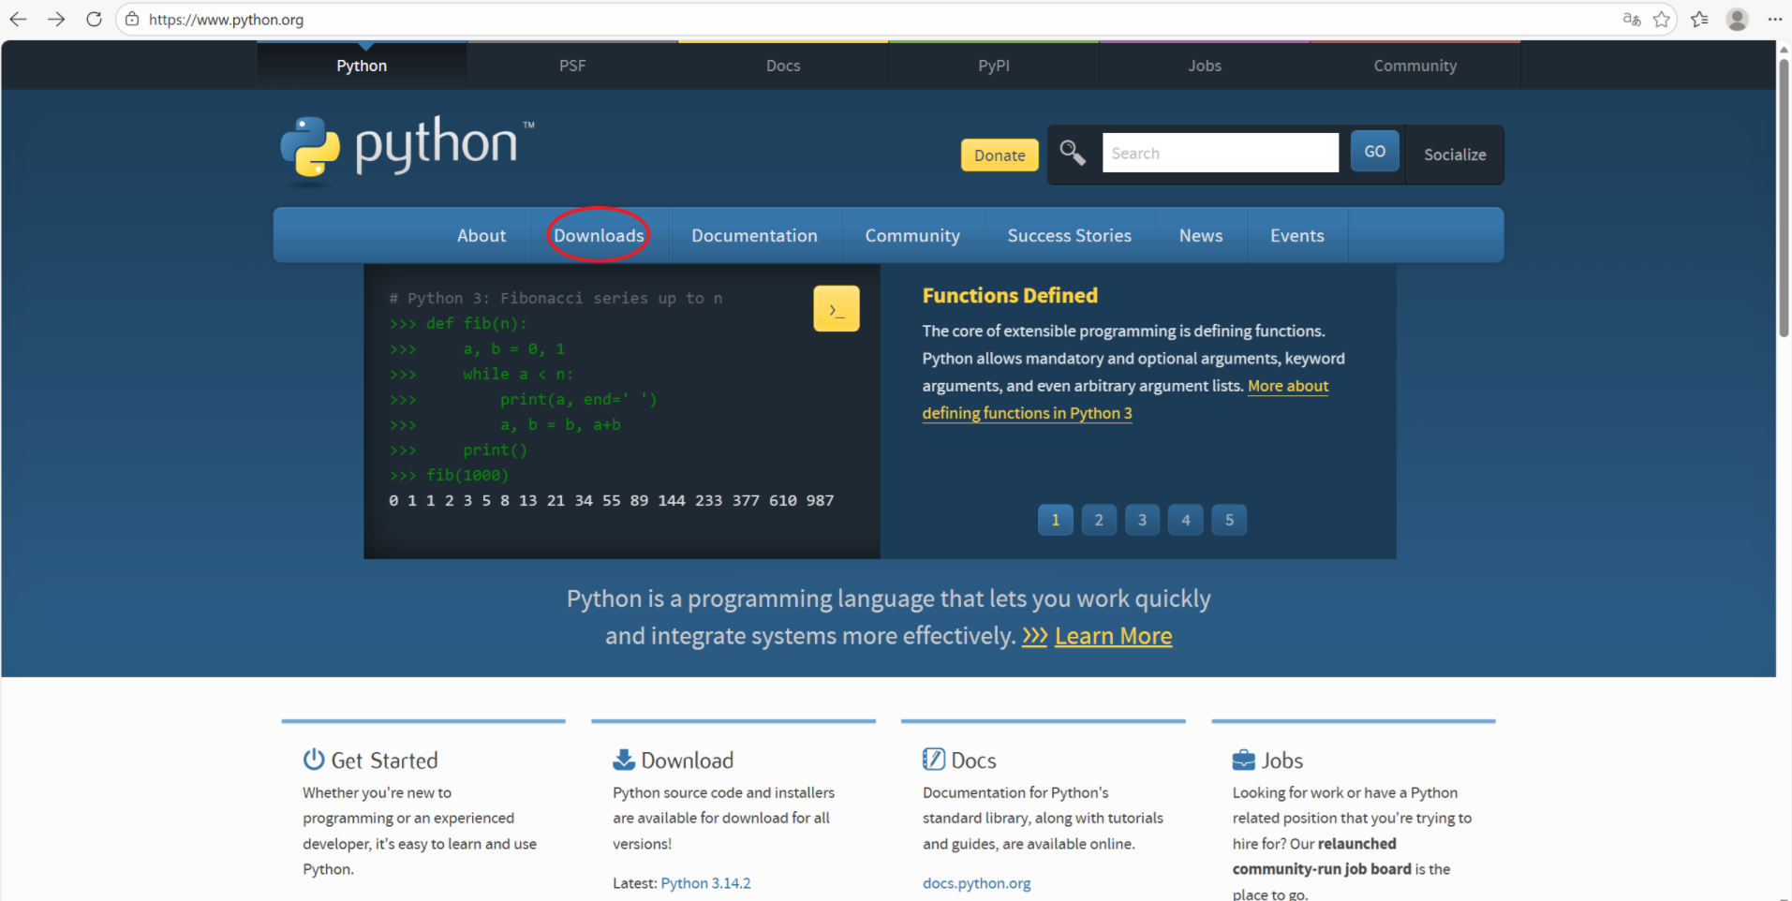Go back with the browser back arrow

(18, 19)
